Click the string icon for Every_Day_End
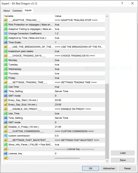Screen dimensions: 138x173 [6, 105]
